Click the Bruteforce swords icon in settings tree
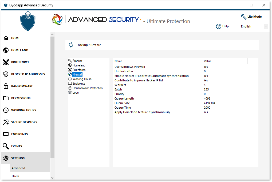 [70, 70]
